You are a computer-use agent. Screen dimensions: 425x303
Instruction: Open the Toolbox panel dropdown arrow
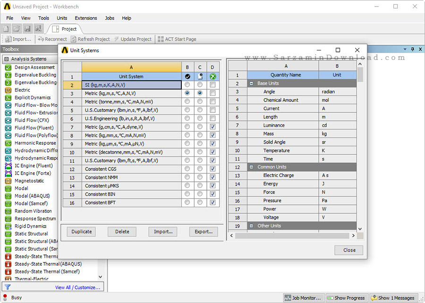click(x=405, y=49)
